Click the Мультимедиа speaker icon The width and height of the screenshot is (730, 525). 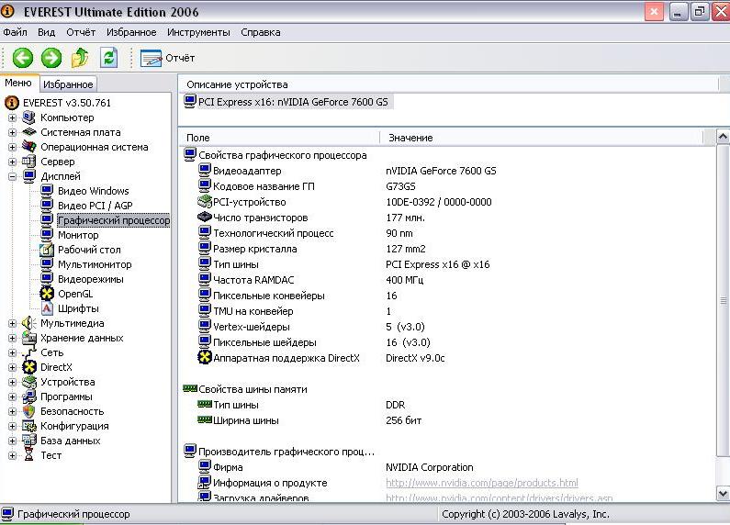coord(29,323)
